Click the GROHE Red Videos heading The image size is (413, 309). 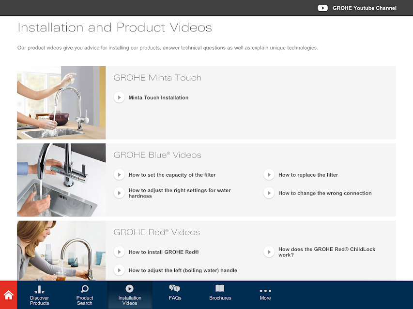point(157,232)
